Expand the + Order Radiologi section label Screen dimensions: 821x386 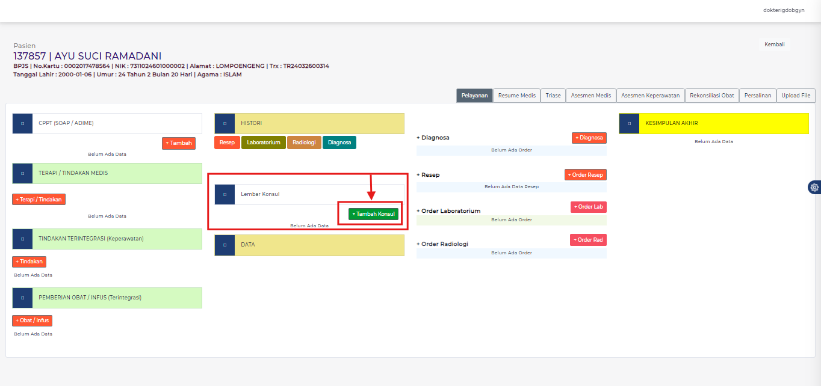pos(445,244)
